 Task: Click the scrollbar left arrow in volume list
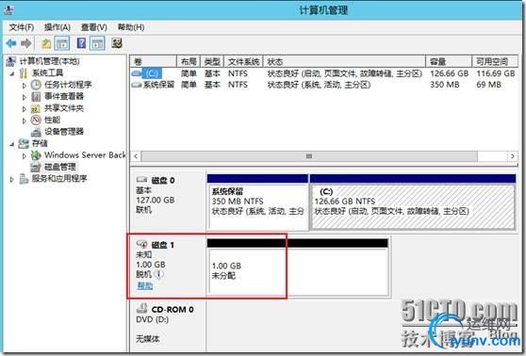(x=136, y=156)
